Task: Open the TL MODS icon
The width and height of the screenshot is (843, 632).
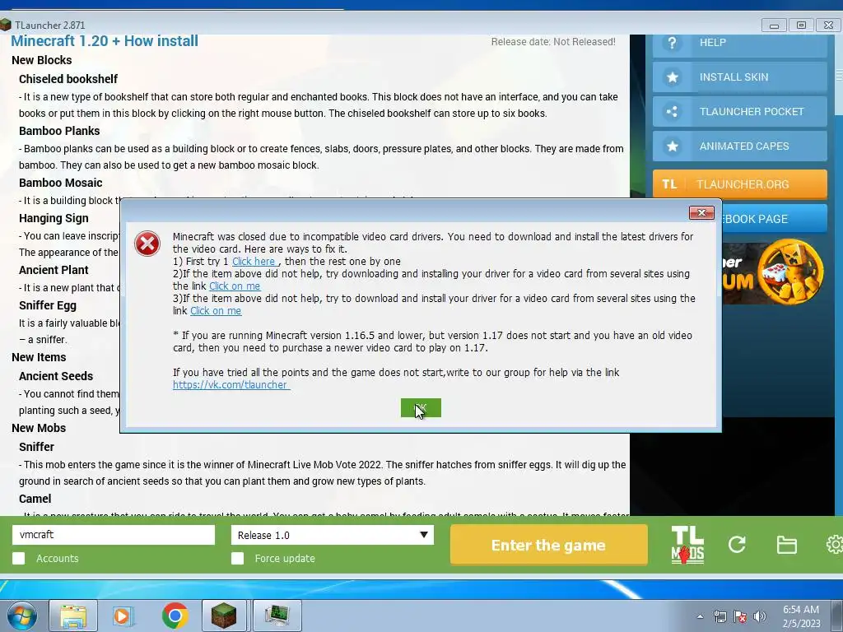Action: (687, 545)
